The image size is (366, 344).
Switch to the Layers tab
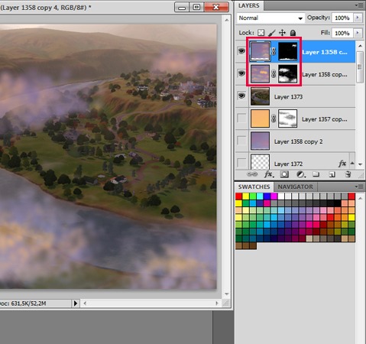(249, 5)
